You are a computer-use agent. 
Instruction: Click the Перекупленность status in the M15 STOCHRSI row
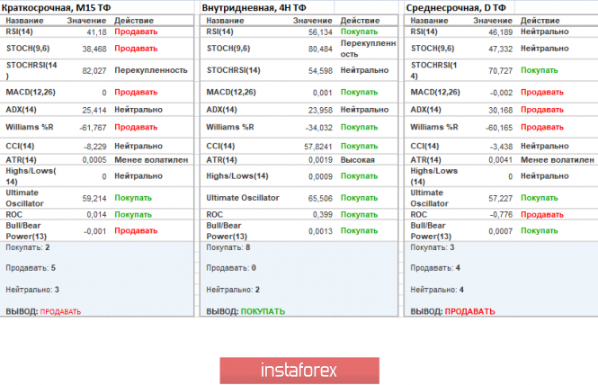click(x=151, y=69)
